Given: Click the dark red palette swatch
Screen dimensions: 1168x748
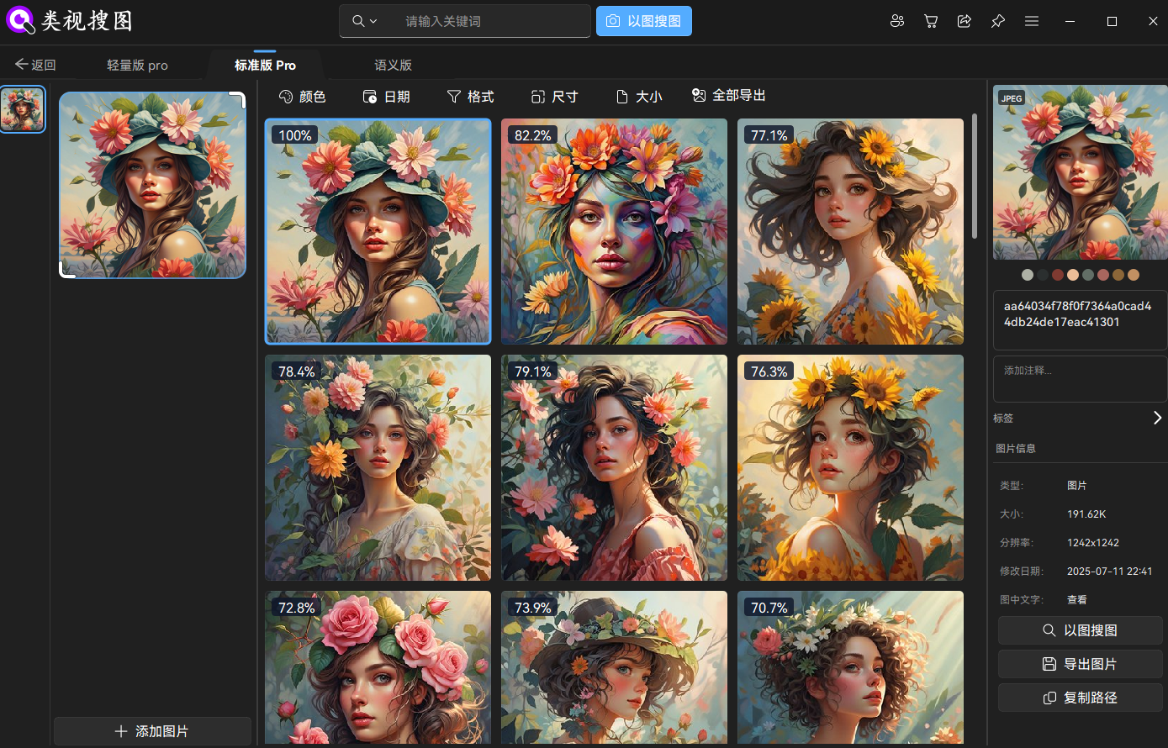Looking at the screenshot, I should [x=1058, y=275].
